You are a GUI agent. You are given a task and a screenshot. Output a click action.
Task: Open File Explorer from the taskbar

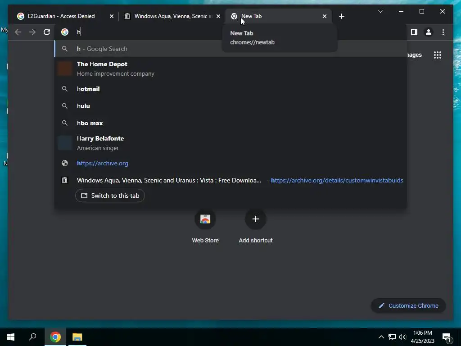77,337
